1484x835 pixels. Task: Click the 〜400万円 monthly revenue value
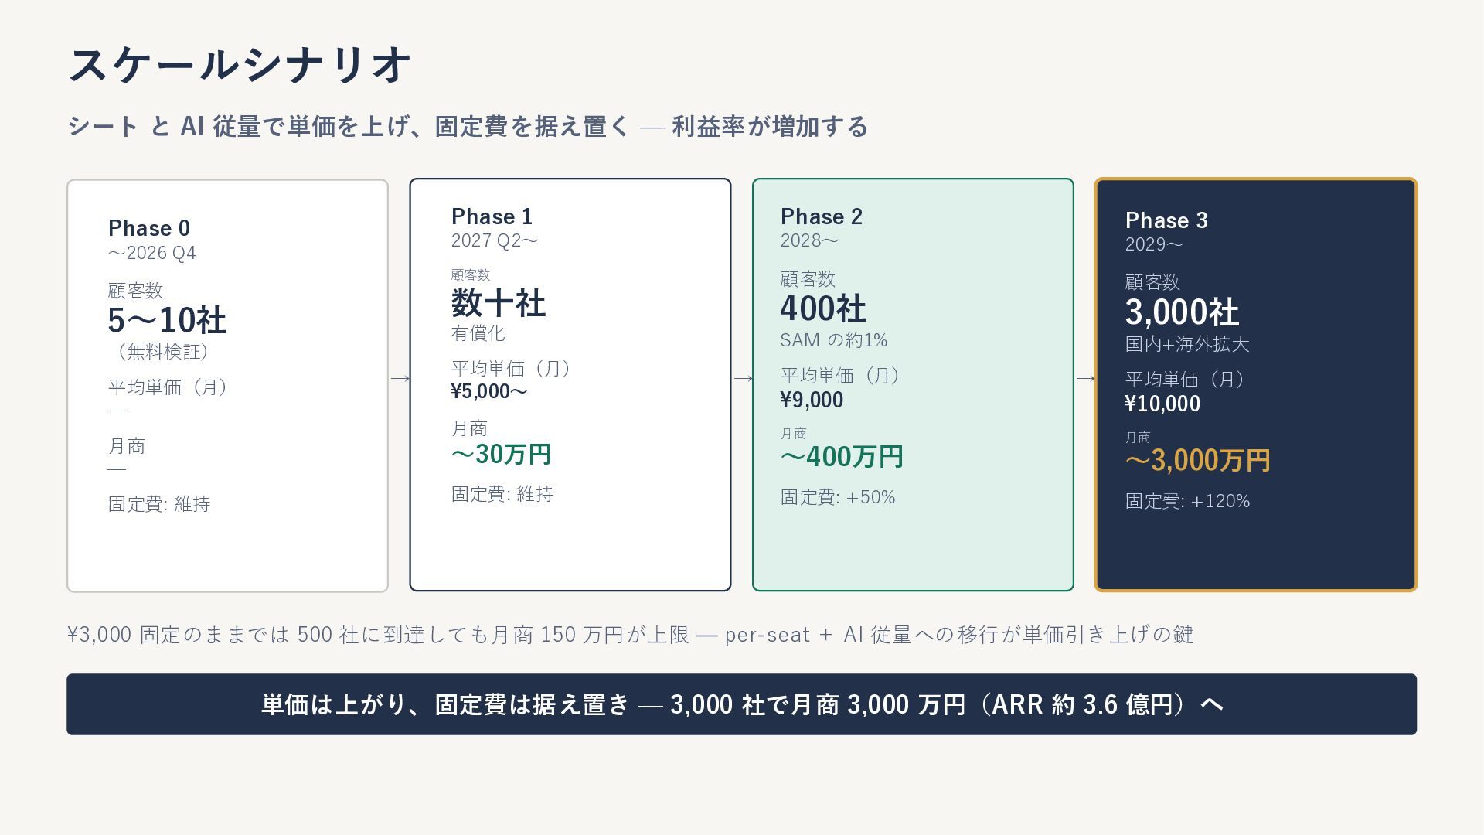point(842,457)
